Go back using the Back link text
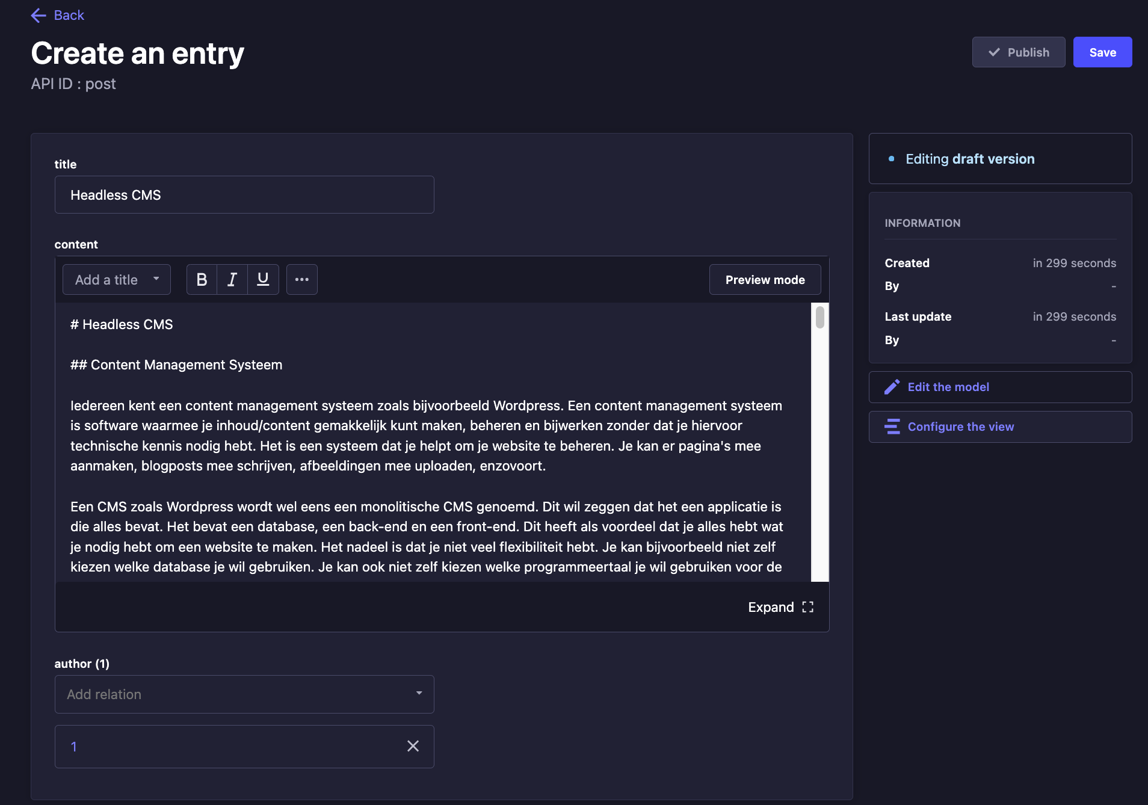1148x805 pixels. point(69,15)
